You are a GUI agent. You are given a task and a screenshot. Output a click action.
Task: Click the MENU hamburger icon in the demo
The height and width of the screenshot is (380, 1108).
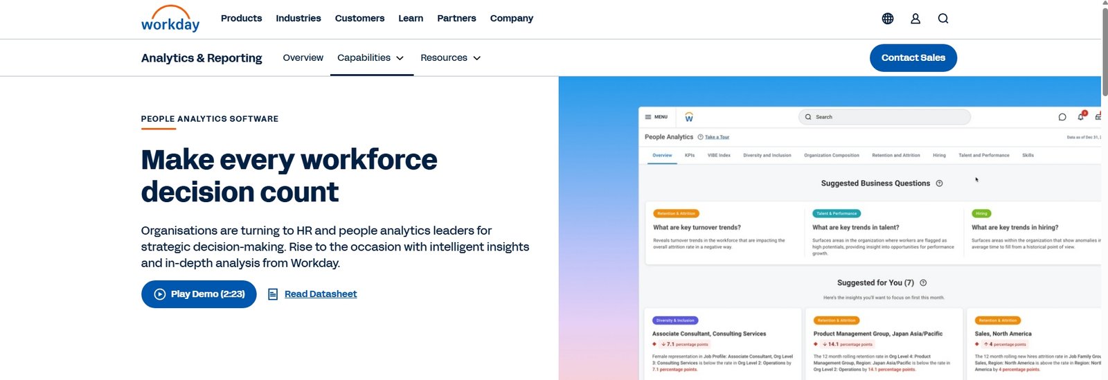[x=648, y=117]
